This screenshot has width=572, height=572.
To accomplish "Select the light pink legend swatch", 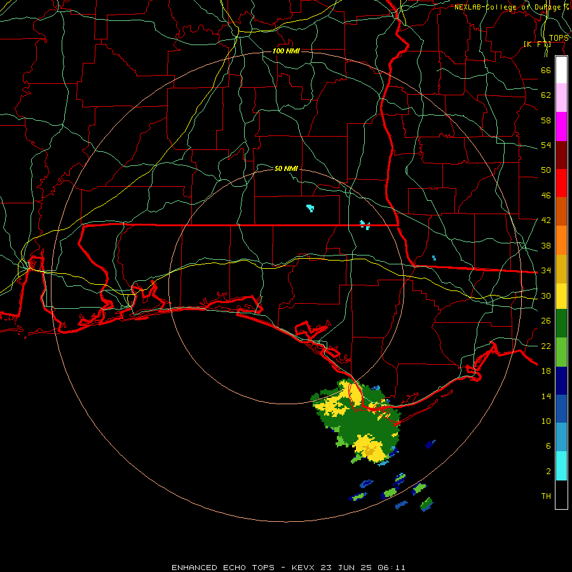I will (x=561, y=98).
